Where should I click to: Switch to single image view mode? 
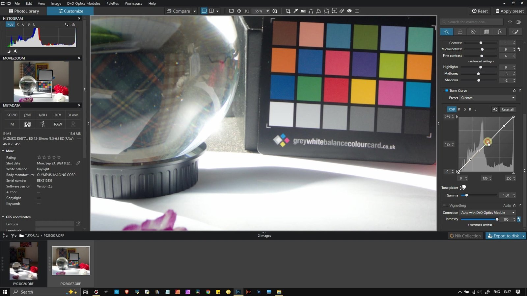tap(204, 11)
